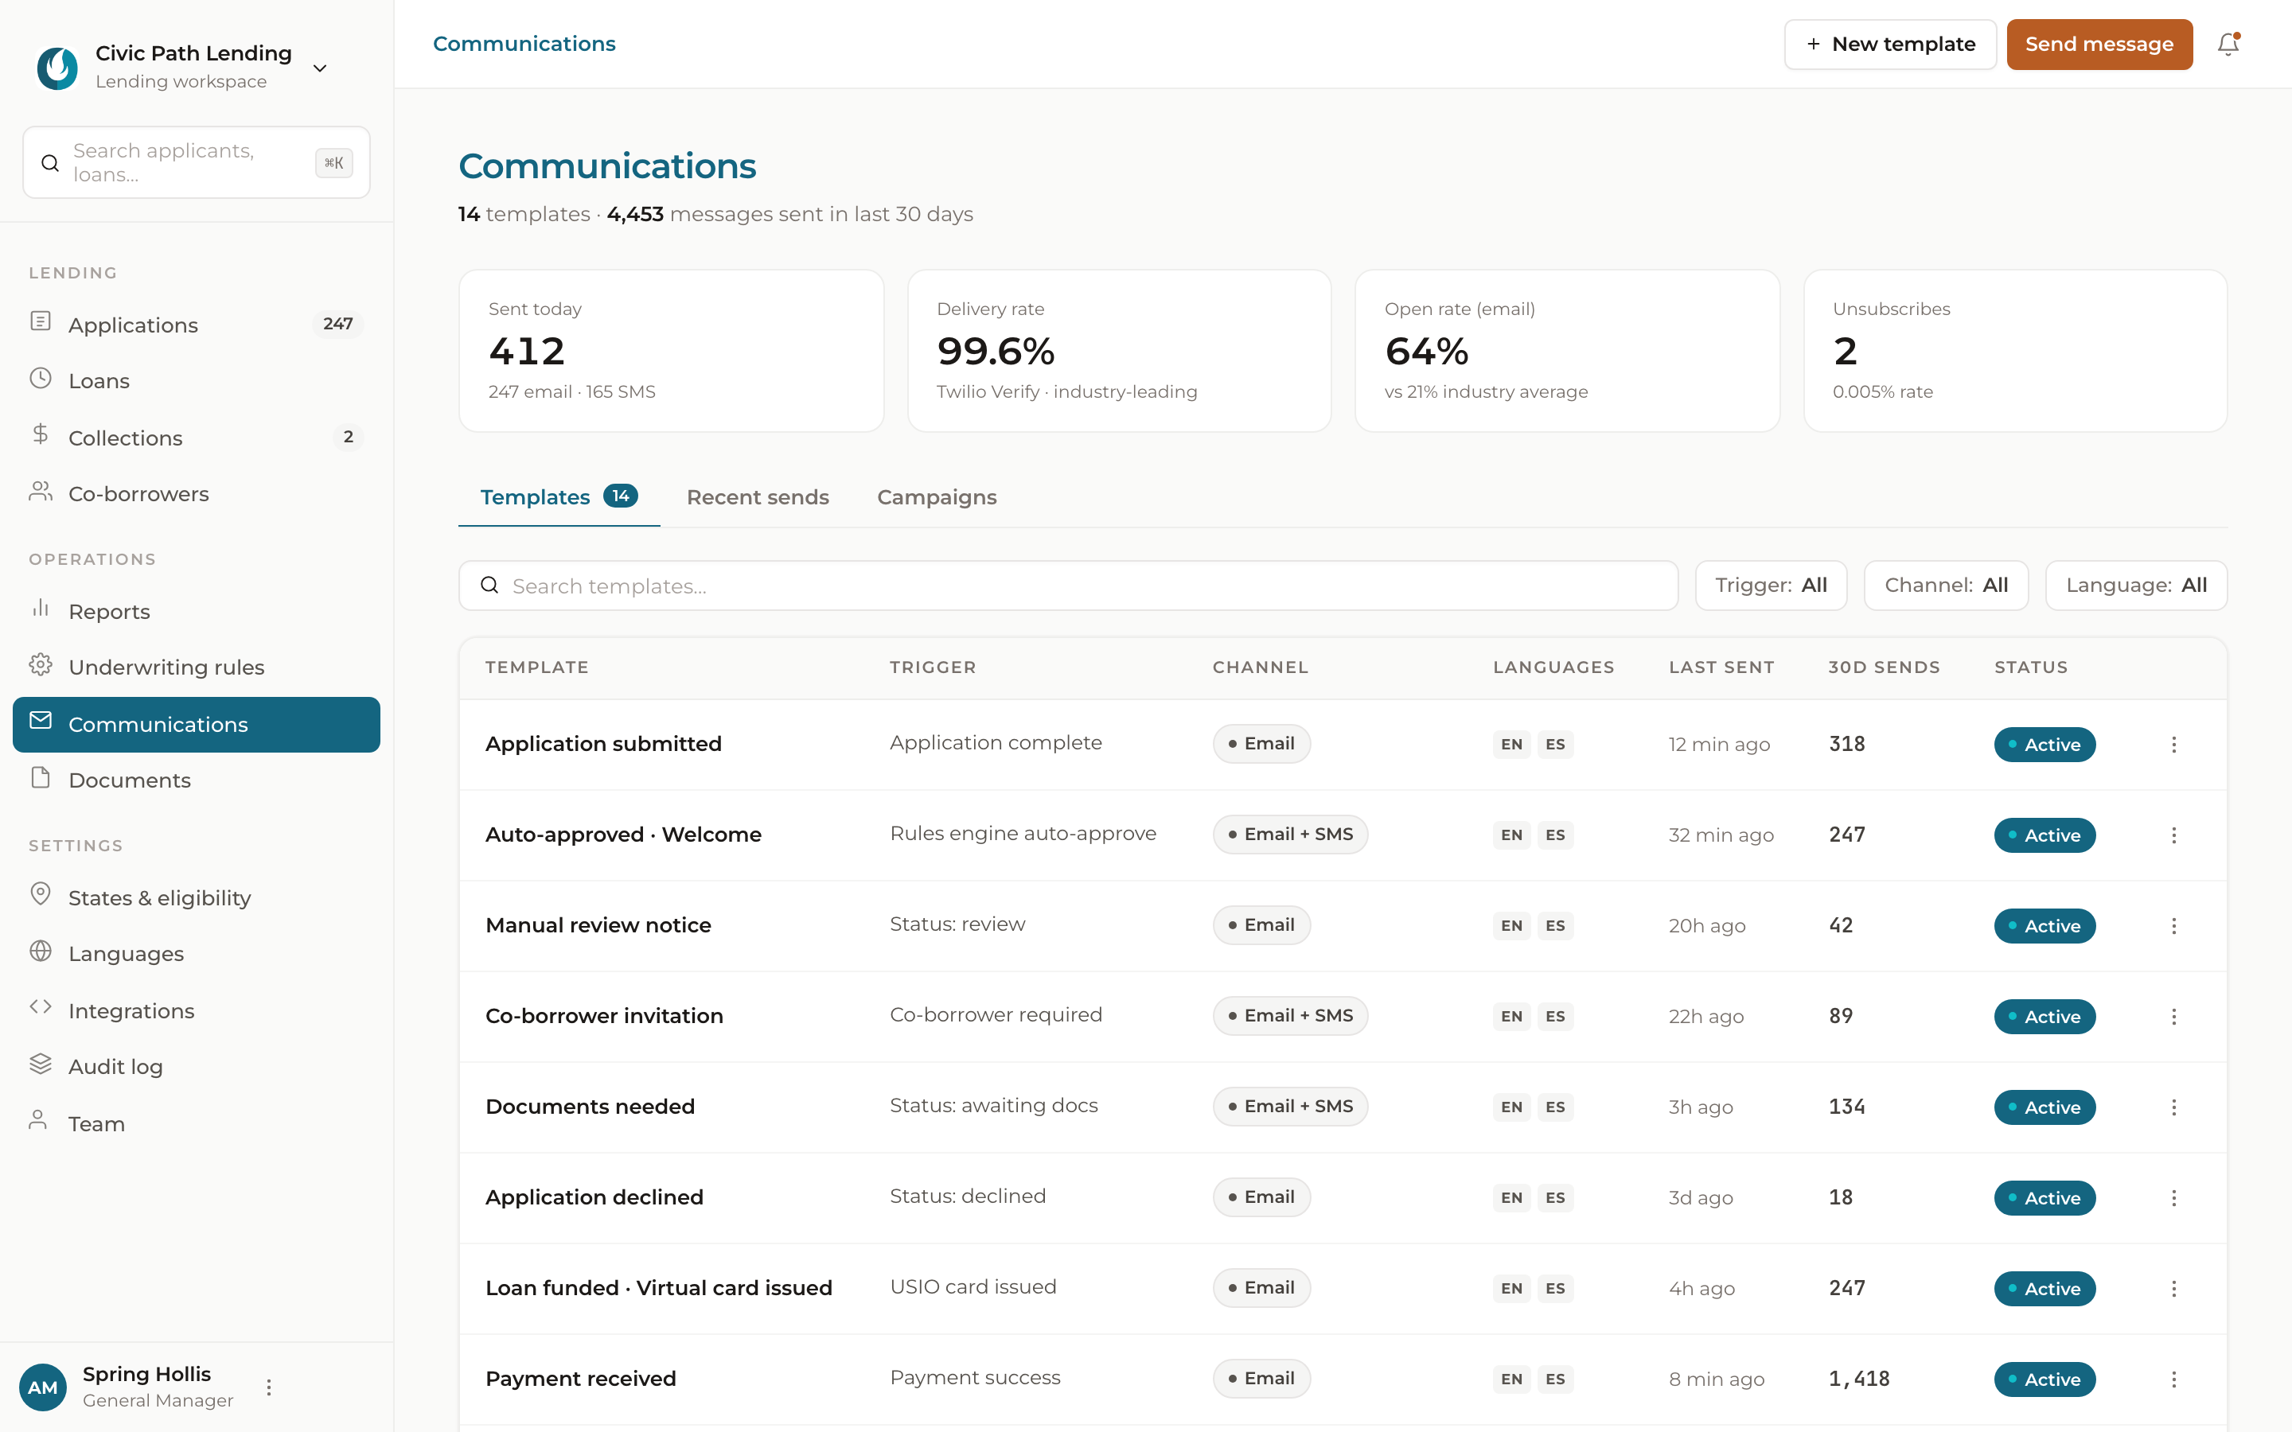Open the notifications bell

(2228, 45)
